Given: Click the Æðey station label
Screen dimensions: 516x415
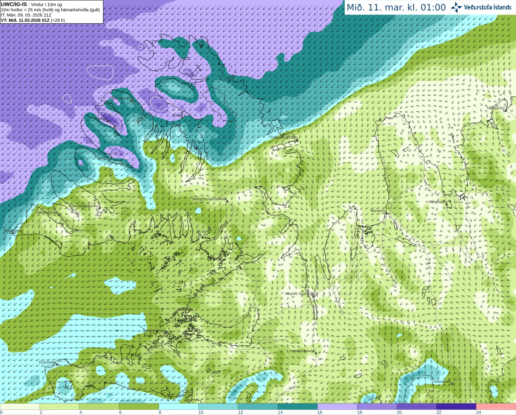Looking at the screenshot, I should tap(177, 115).
